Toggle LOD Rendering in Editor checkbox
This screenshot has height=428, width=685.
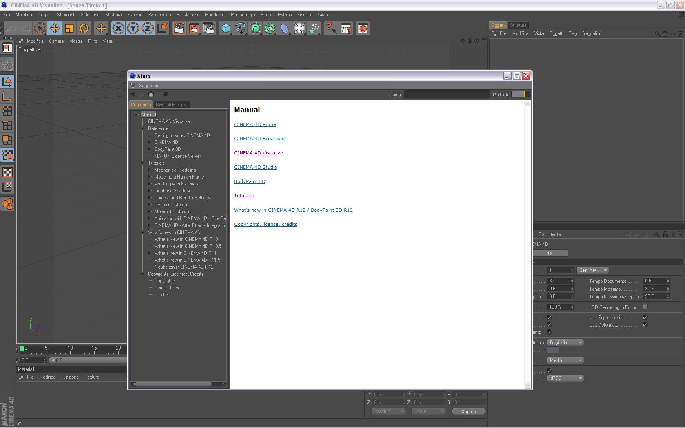645,307
